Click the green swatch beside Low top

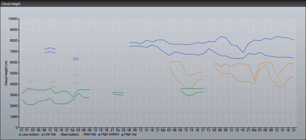(x=42, y=135)
